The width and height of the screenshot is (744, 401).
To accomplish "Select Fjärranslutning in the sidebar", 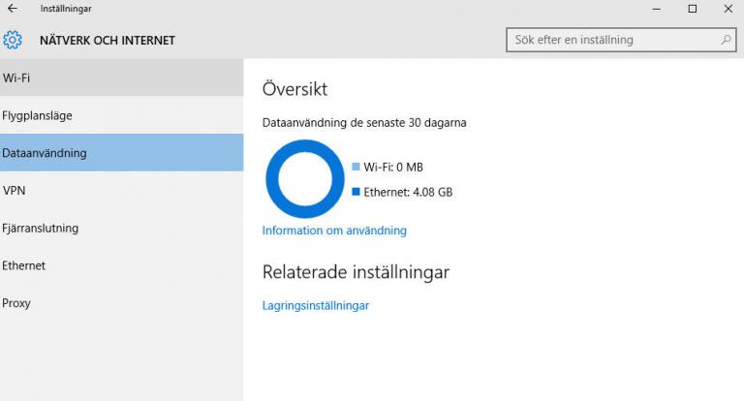I will click(x=121, y=228).
